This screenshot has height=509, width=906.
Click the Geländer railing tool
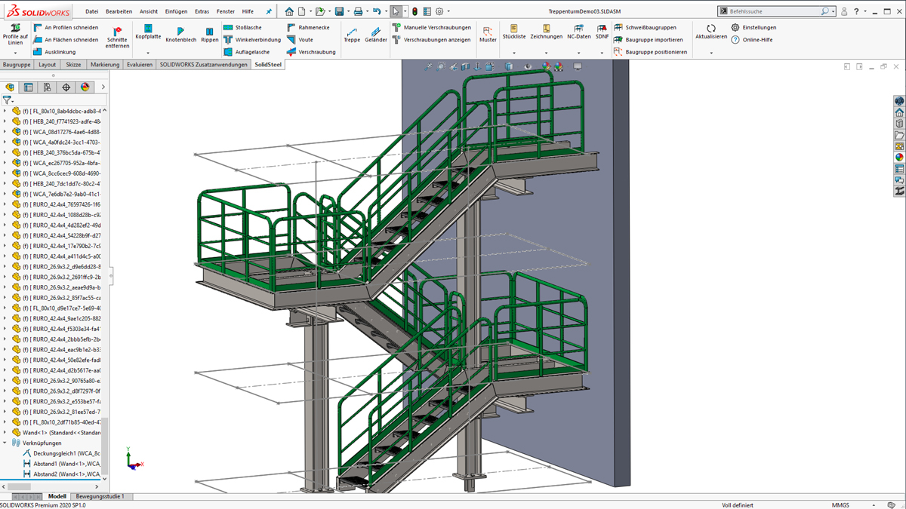[x=375, y=34]
